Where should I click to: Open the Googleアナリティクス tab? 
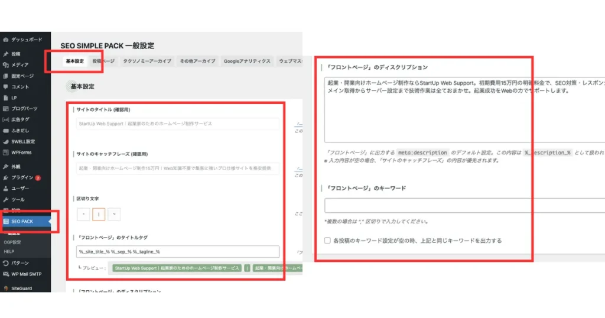[x=247, y=61]
